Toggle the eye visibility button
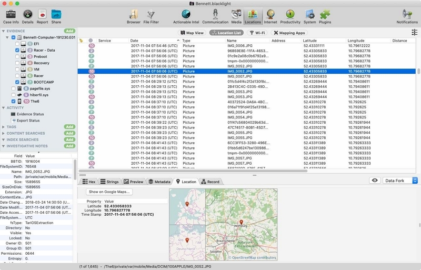This screenshot has height=270, width=421. click(x=375, y=181)
